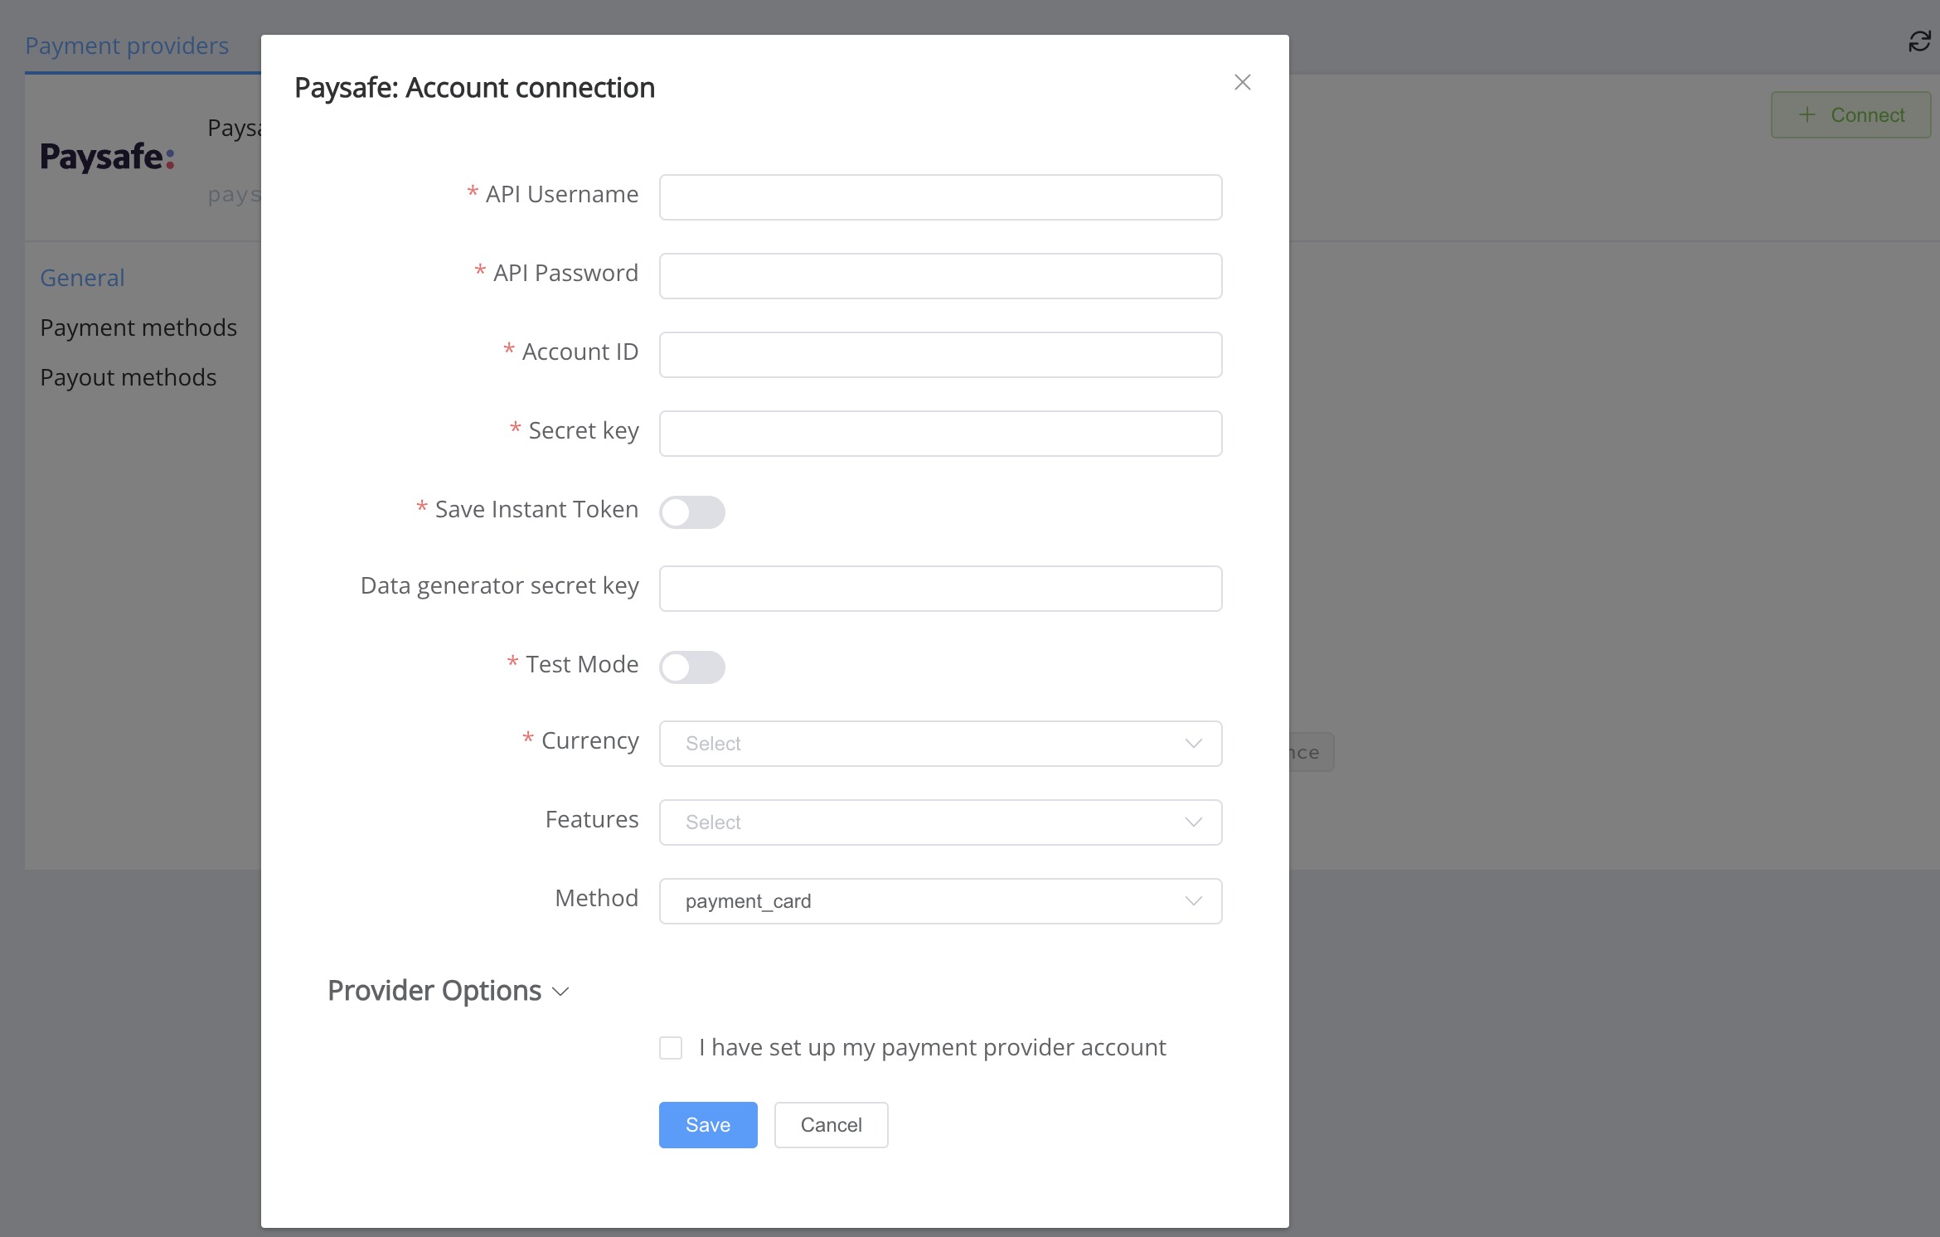Toggle the Test Mode switch
Image resolution: width=1940 pixels, height=1237 pixels.
point(693,664)
